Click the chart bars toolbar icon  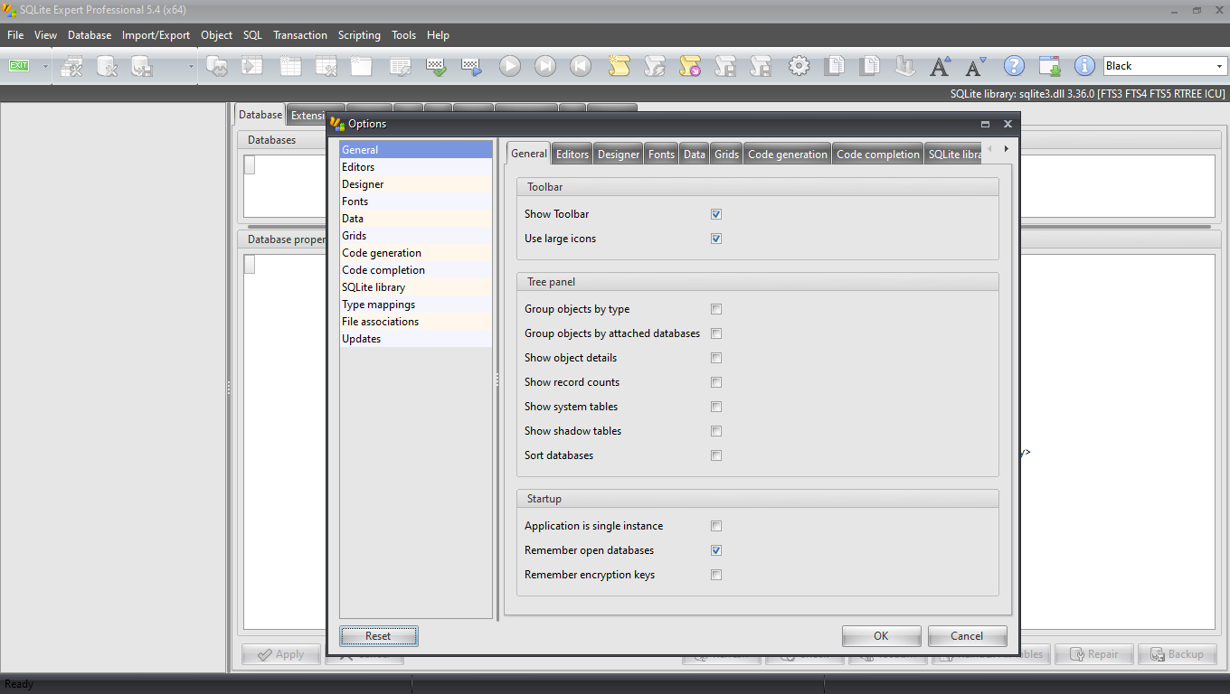(x=905, y=66)
